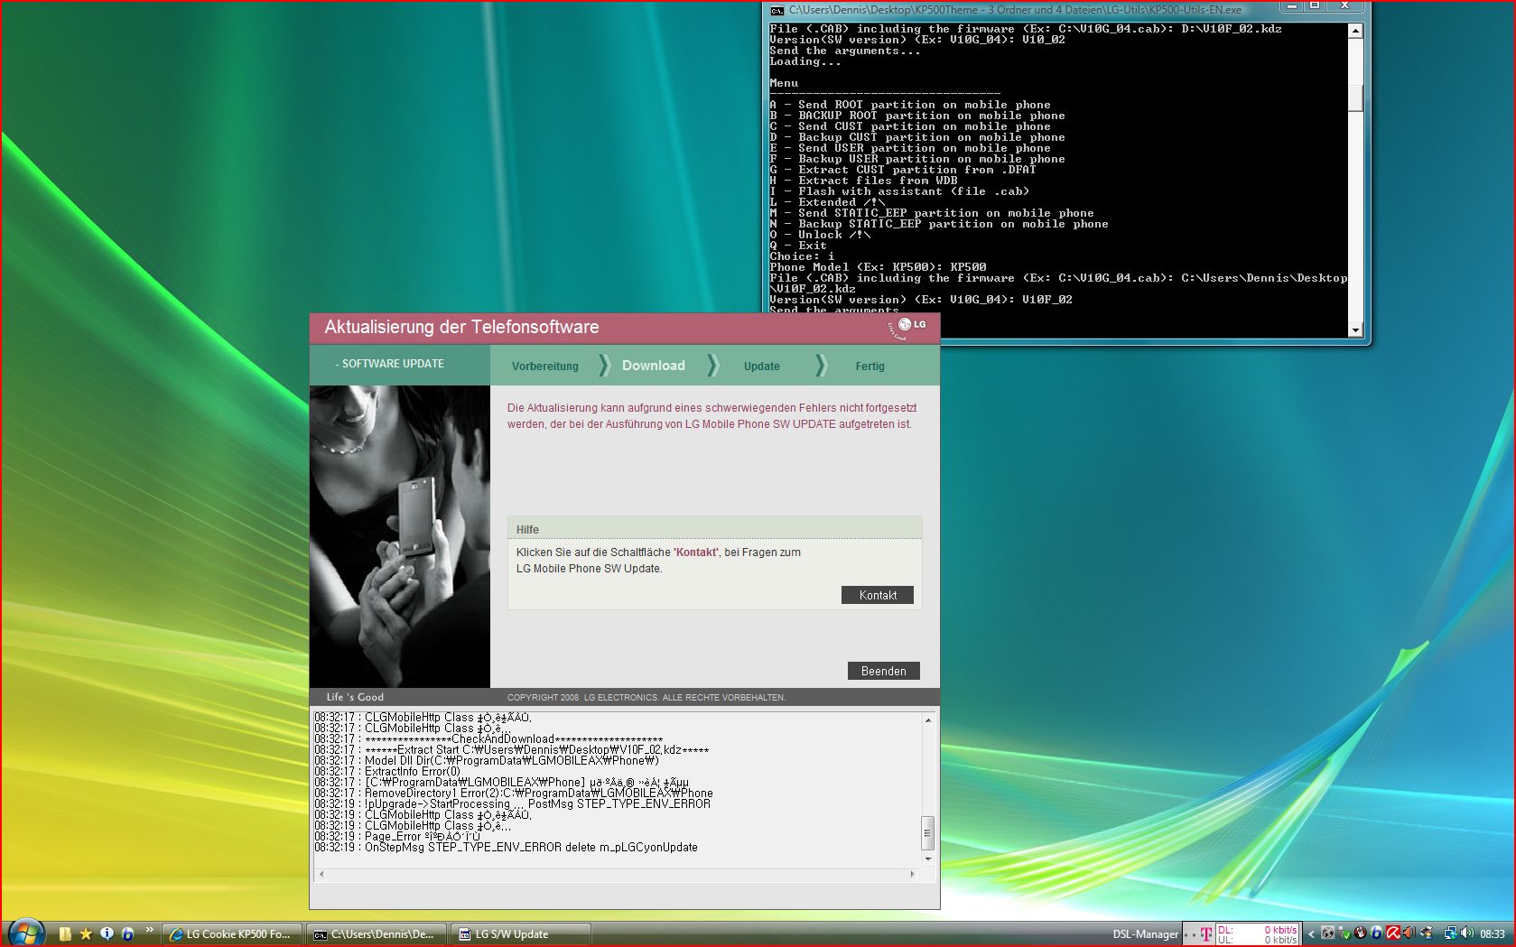Open the Windows Start orb
The width and height of the screenshot is (1516, 947).
tap(25, 933)
